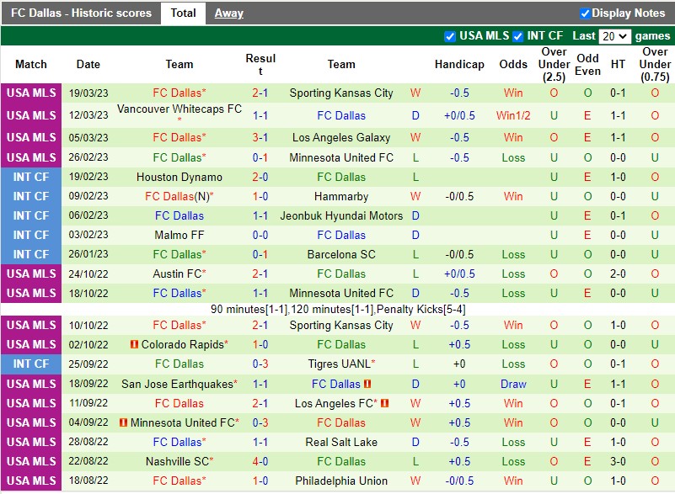Click the Draw odds in San Jose row

[x=513, y=384]
